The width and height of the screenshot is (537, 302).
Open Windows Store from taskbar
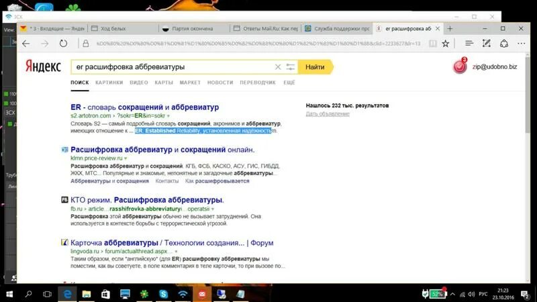(x=105, y=294)
